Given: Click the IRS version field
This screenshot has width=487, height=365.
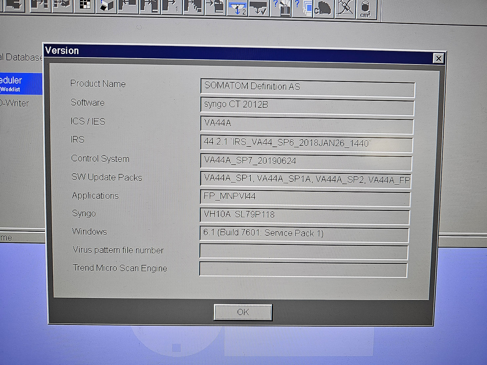Looking at the screenshot, I should click(306, 143).
